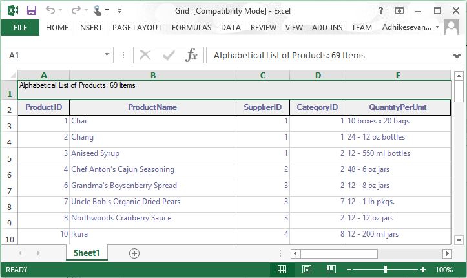Image resolution: width=467 pixels, height=278 pixels.
Task: Open Insert Function fx dialog
Action: point(191,55)
